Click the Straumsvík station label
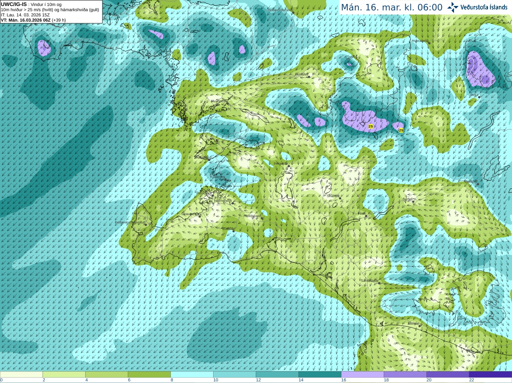The image size is (512, 383). point(189,214)
